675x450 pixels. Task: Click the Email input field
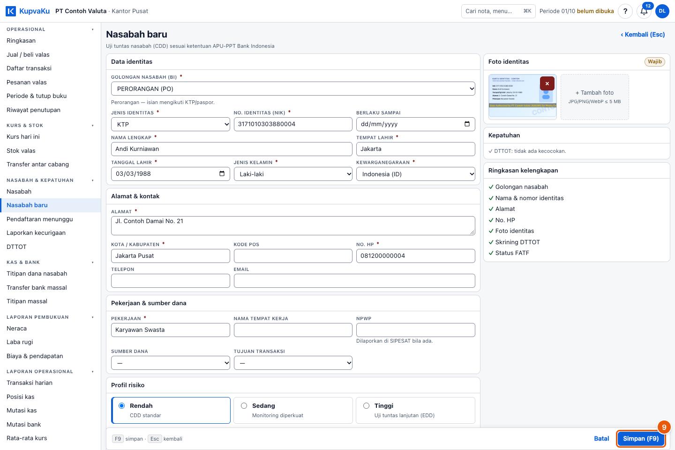(354, 281)
